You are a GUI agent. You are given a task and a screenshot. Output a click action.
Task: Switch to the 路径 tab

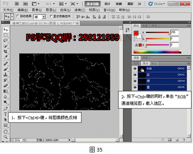point(154,63)
